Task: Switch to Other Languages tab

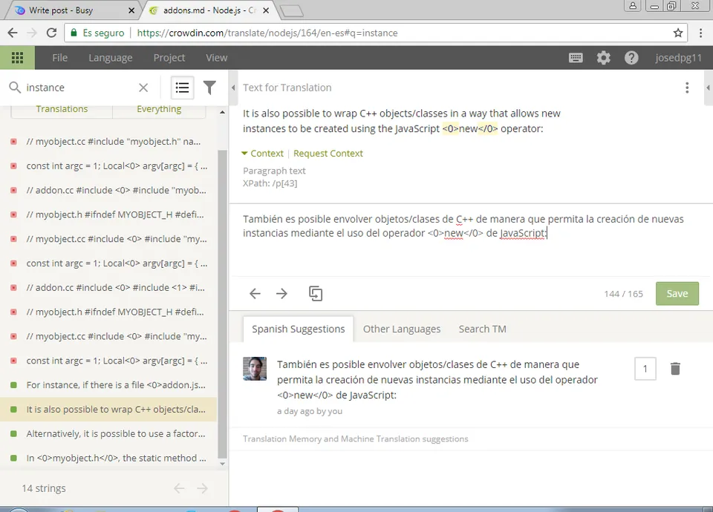Action: 402,329
